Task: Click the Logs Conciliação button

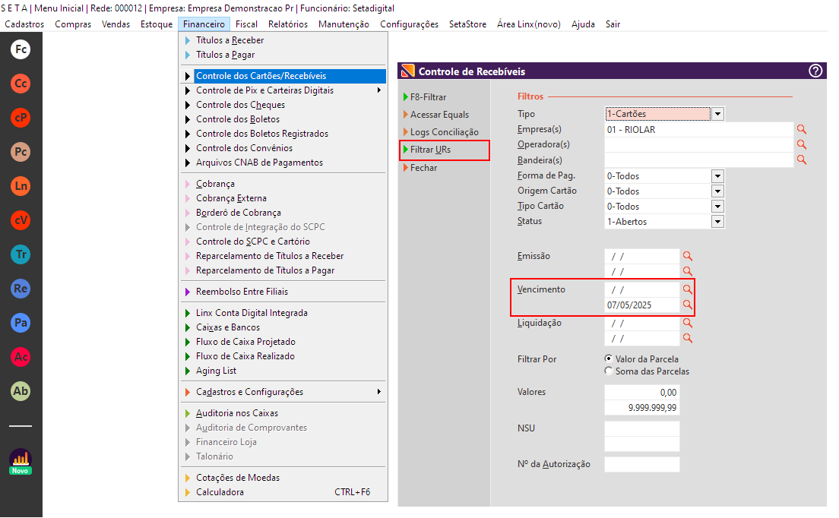Action: [444, 132]
